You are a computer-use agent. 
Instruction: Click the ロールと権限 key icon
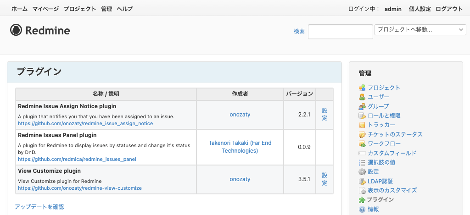tap(362, 116)
